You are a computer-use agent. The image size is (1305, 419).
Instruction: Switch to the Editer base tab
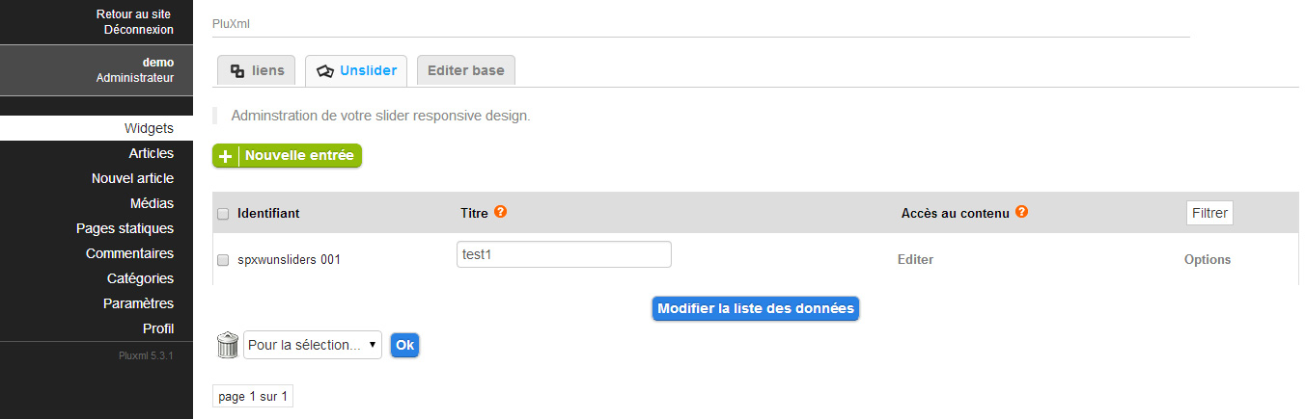[465, 70]
